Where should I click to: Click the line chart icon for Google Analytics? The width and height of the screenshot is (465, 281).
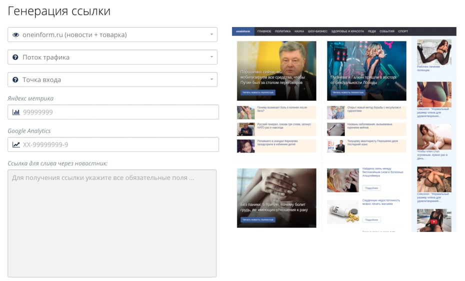(x=16, y=145)
